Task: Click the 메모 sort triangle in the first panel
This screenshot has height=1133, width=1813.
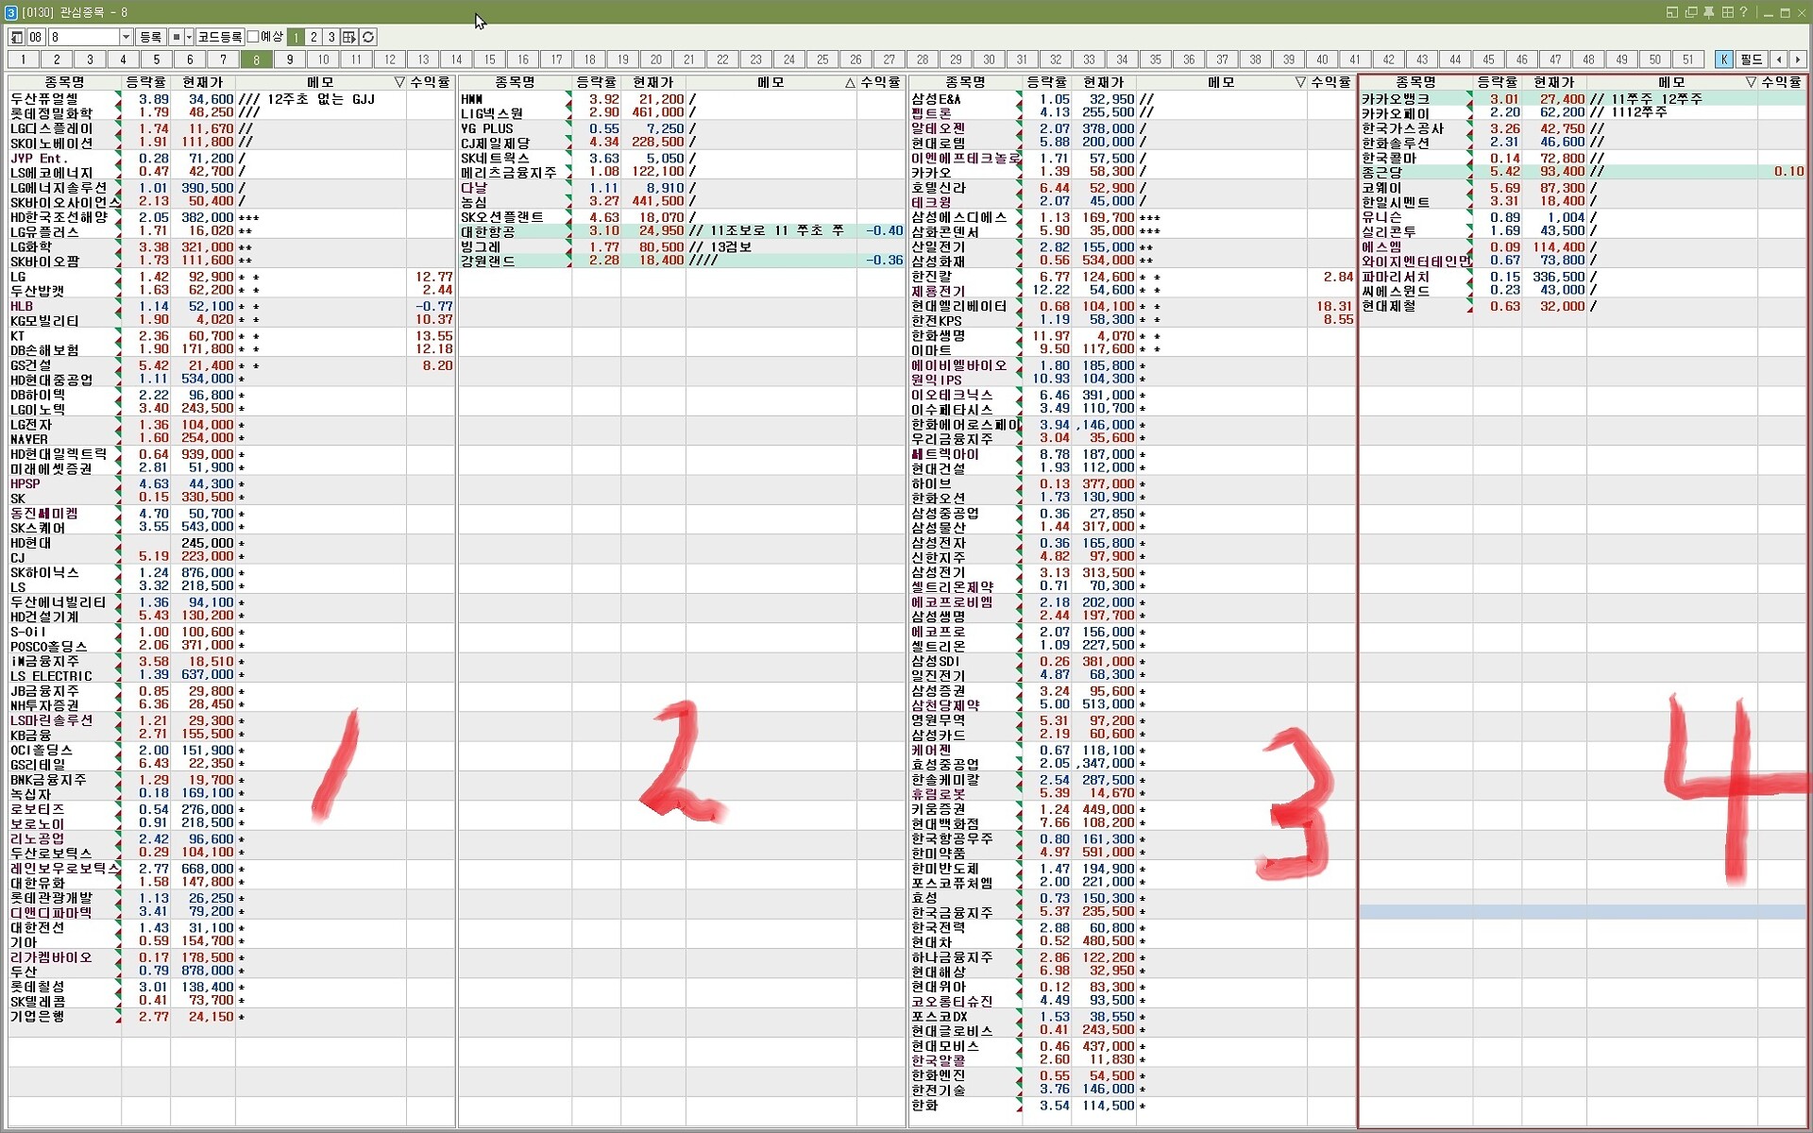Action: (x=399, y=82)
